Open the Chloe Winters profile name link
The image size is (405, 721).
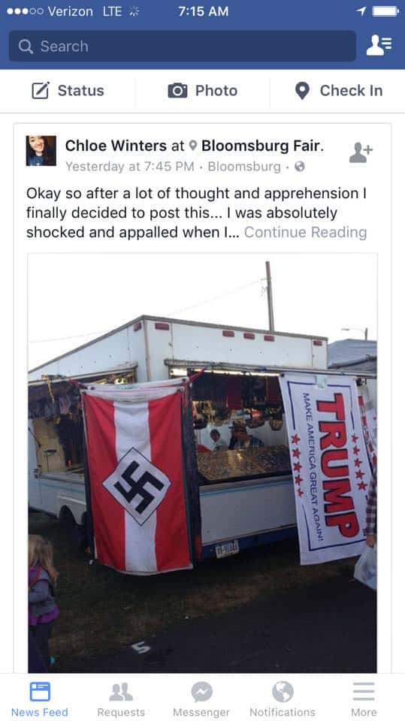point(116,146)
